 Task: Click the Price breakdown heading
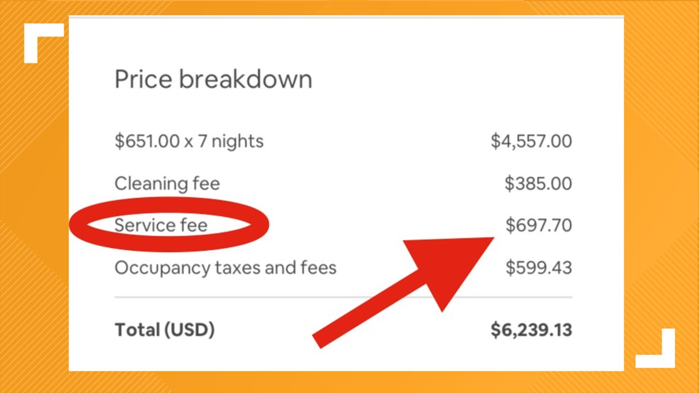point(213,80)
